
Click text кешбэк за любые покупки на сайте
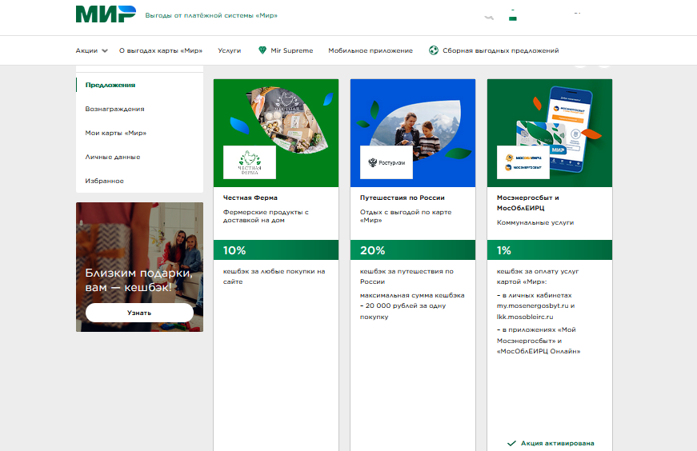274,277
